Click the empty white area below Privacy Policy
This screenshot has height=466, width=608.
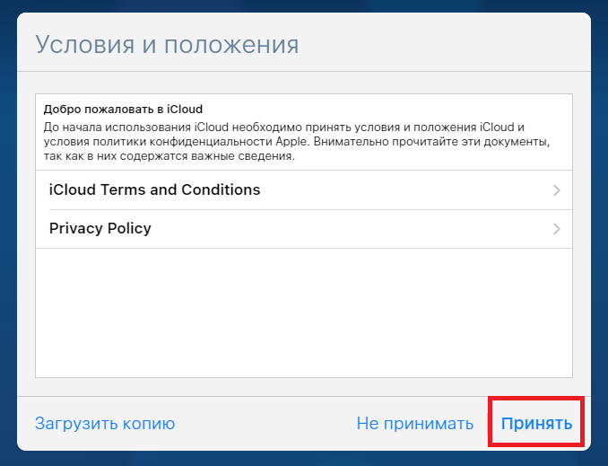[x=304, y=312]
